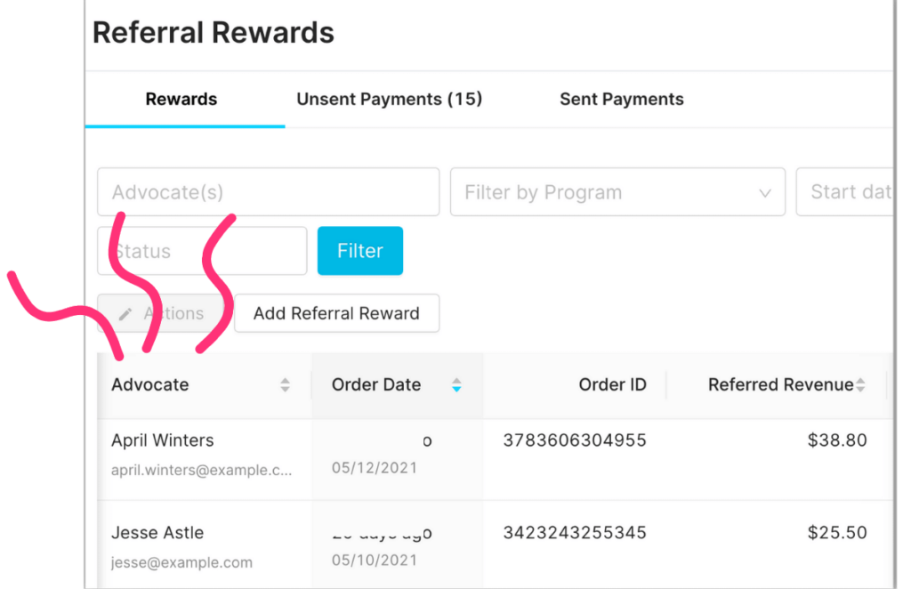Sort by Referred Revenue arrows
The image size is (911, 589).
860,384
